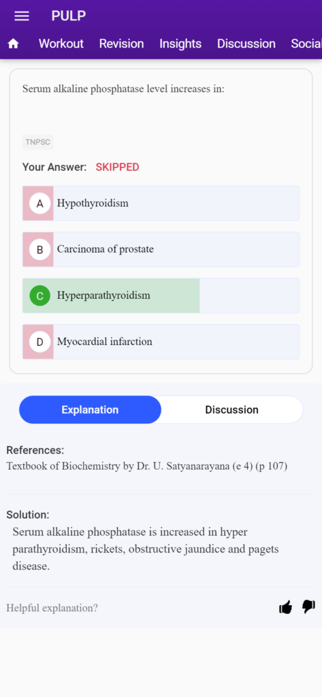Click the PULP app title
Screen dimensions: 322x697
point(69,16)
